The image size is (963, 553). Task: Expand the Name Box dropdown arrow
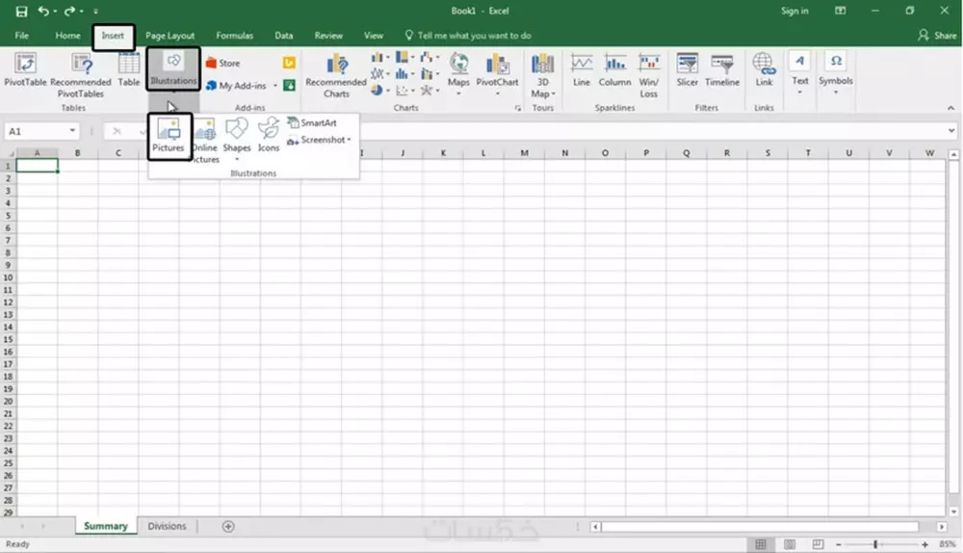pyautogui.click(x=72, y=131)
